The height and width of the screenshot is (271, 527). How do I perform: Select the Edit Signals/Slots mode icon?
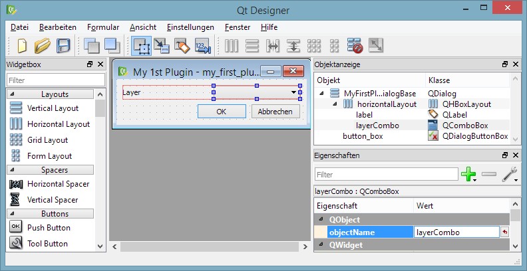pyautogui.click(x=162, y=46)
